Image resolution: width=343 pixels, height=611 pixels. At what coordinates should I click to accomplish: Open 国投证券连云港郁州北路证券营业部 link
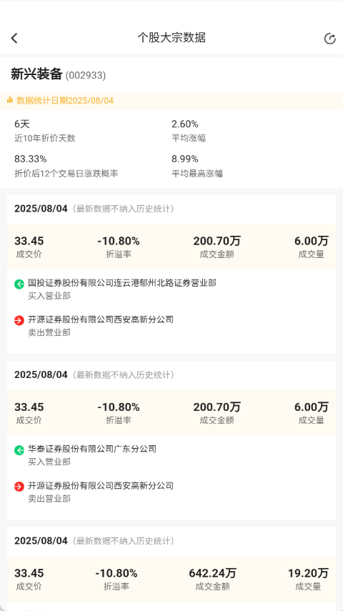coord(122,282)
